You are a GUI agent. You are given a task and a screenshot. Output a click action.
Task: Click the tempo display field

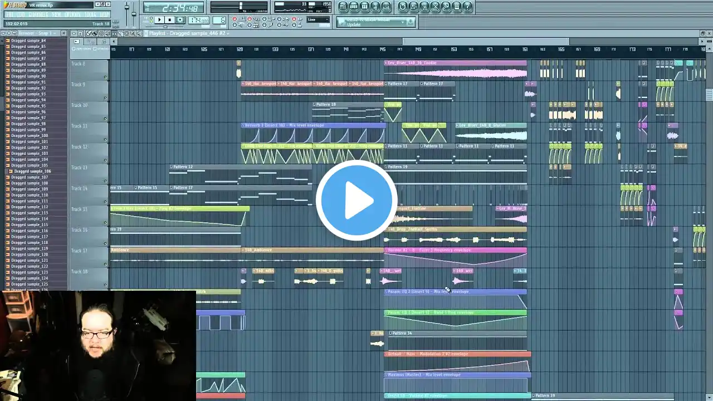(x=198, y=20)
